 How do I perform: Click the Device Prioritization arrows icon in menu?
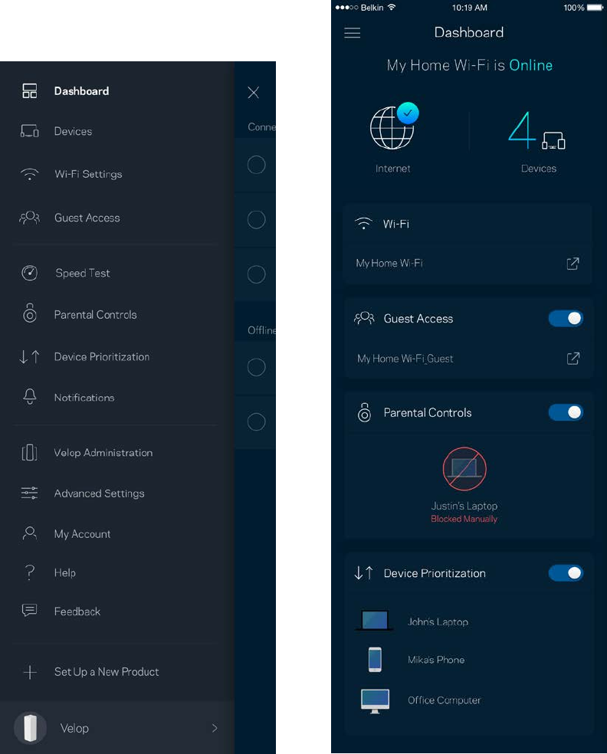[30, 357]
